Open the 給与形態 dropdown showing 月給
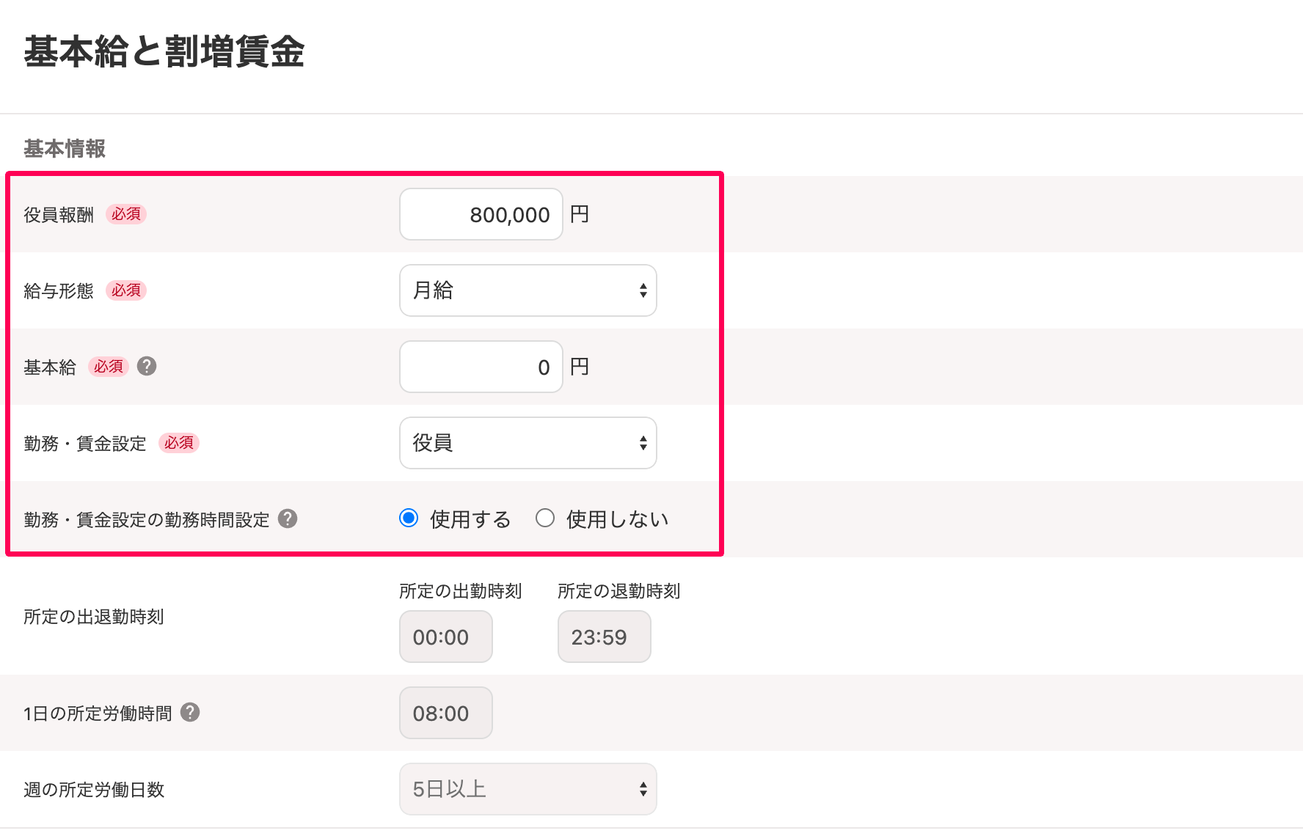 pos(528,290)
